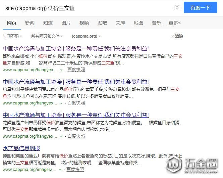The width and height of the screenshot is (223, 178).
Task: Click the 清除 clear filters link
Action: (x=177, y=36)
